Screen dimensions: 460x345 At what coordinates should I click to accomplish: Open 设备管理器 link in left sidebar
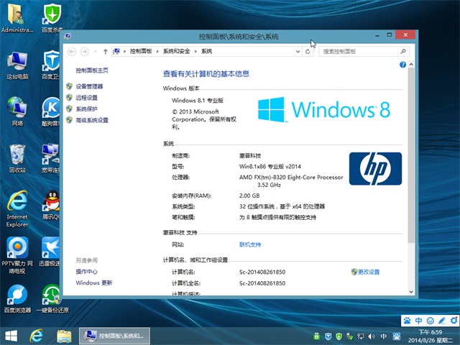[x=89, y=86]
